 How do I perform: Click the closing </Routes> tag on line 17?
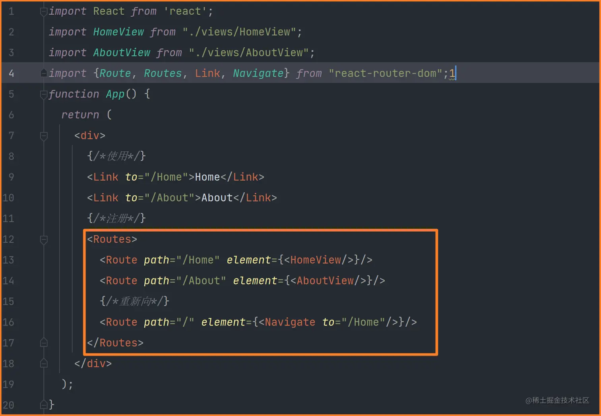click(x=115, y=342)
